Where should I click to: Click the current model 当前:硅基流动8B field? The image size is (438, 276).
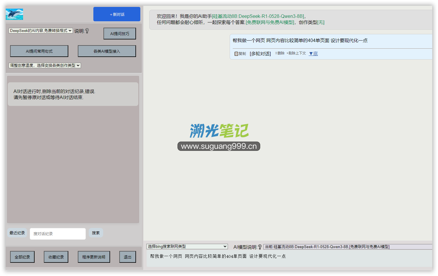[x=348, y=247]
